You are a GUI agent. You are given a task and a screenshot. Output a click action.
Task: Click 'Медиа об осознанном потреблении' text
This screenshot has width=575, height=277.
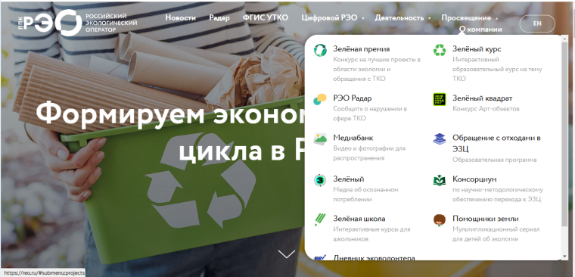tap(365, 195)
